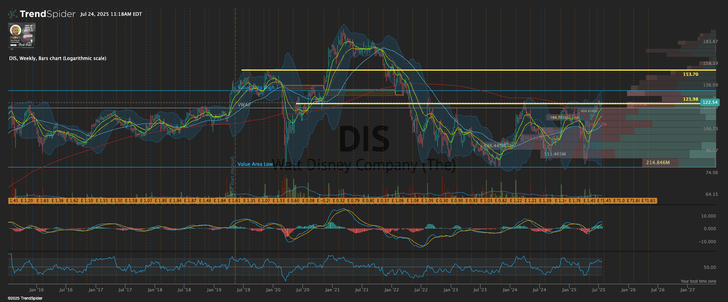728x302 pixels.
Task: Click the Your local time zone note
Action: pos(698,281)
